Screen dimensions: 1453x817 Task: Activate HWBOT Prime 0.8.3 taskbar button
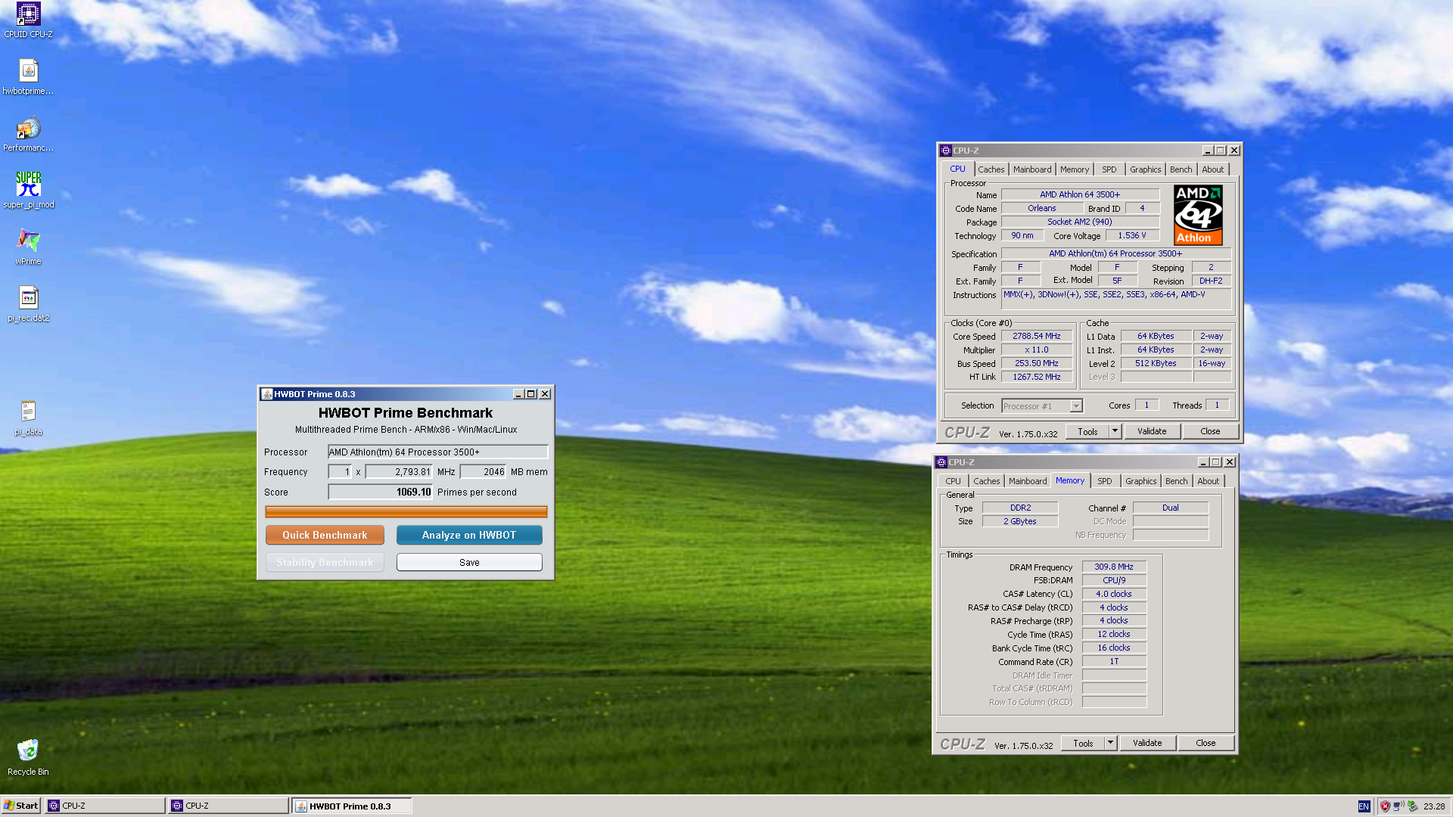pos(352,806)
